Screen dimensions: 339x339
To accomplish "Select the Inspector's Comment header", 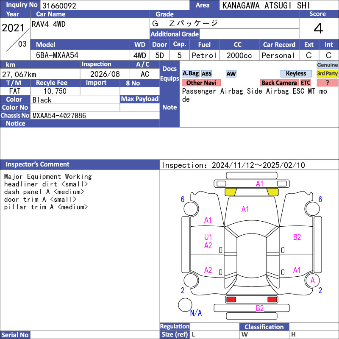I will point(38,164).
